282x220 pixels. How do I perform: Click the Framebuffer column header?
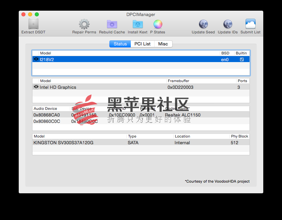click(x=178, y=81)
